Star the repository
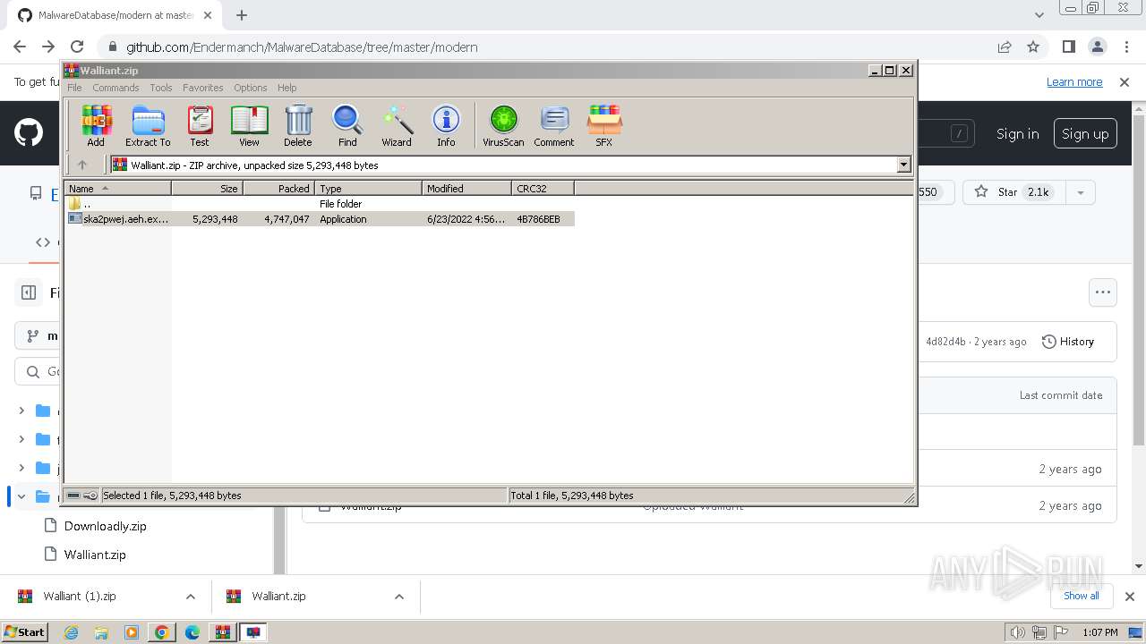The height and width of the screenshot is (644, 1146). click(1013, 191)
